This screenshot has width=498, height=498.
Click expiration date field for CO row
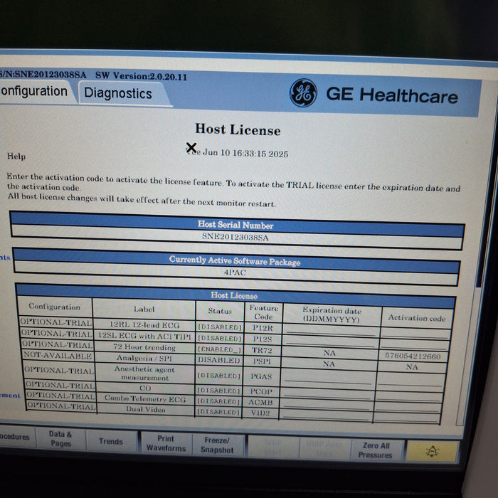point(327,393)
